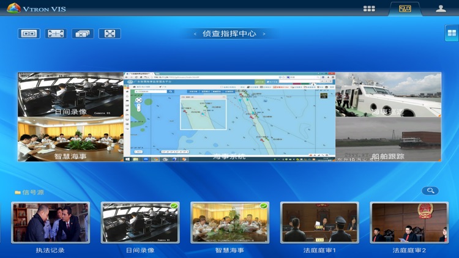Go to previous wall with left chevron
Viewport: 459px width, 258px height.
pyautogui.click(x=195, y=34)
